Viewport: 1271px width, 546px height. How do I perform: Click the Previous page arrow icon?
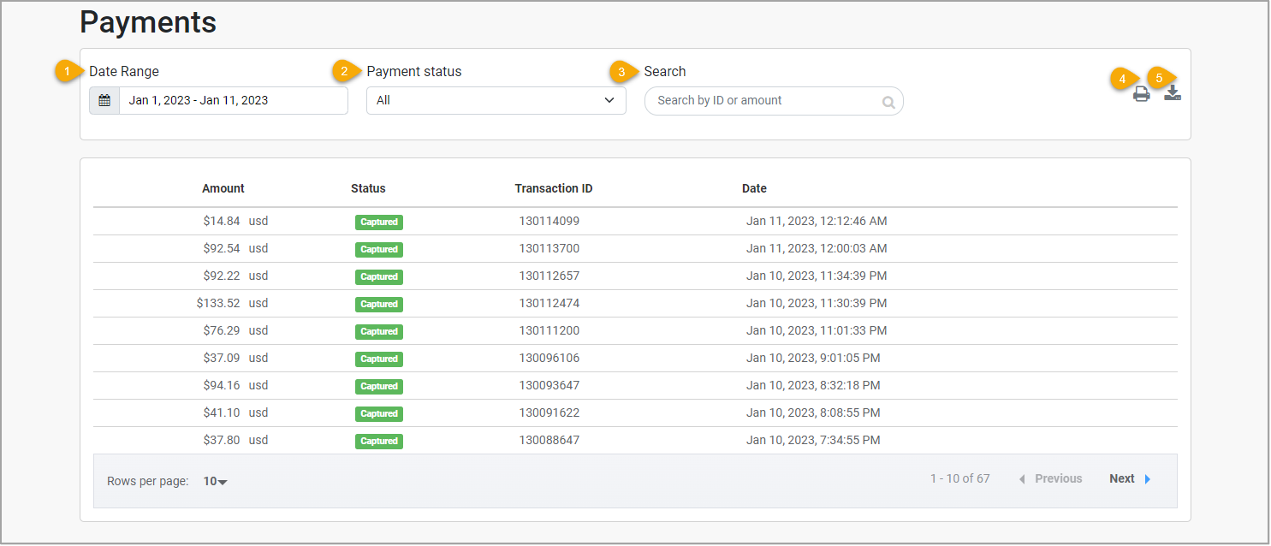coord(1022,478)
